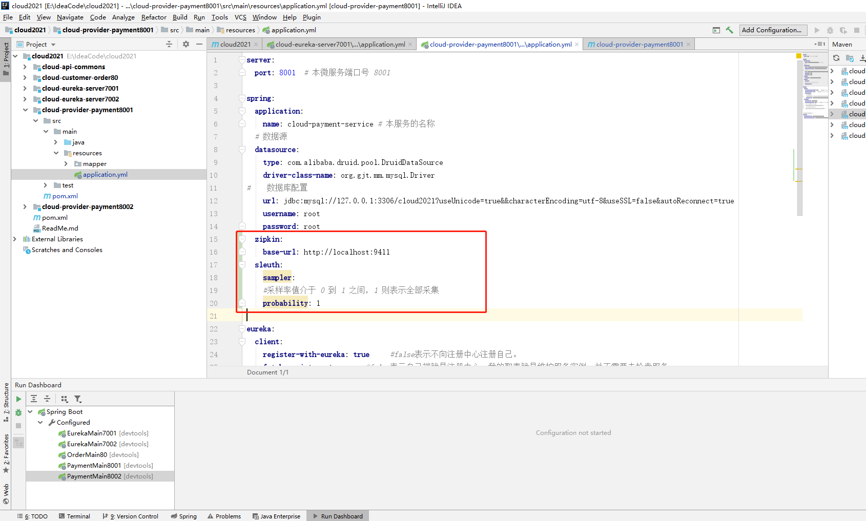Expand the cloud-api-commons module
Viewport: 866px width, 521px height.
(25, 67)
